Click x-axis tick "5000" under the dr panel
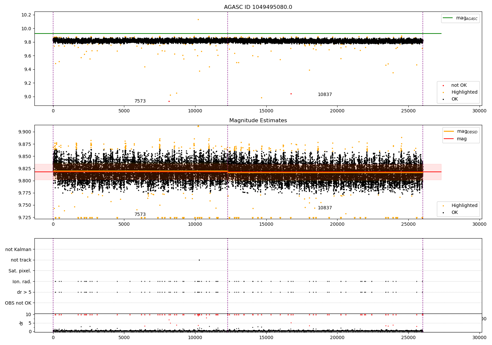 click(x=124, y=337)
